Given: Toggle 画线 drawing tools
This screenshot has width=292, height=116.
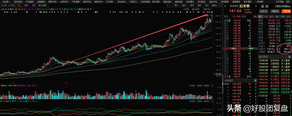Looking at the screenshot, I should [x=200, y=5].
